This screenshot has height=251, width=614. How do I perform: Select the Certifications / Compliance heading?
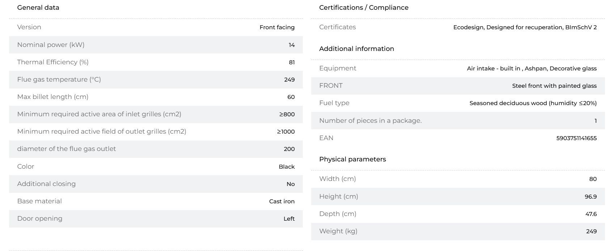[364, 8]
